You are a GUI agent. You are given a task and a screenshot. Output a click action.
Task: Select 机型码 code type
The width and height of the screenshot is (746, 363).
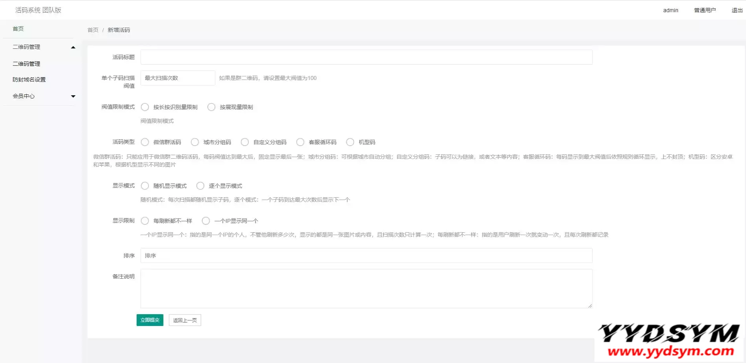coord(350,142)
